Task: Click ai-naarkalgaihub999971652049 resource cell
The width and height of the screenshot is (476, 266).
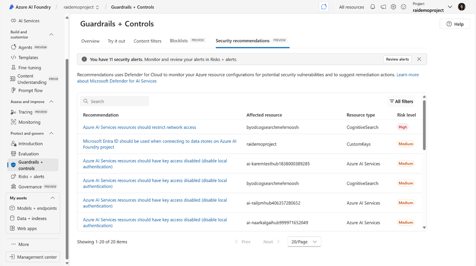Action: pyautogui.click(x=277, y=223)
